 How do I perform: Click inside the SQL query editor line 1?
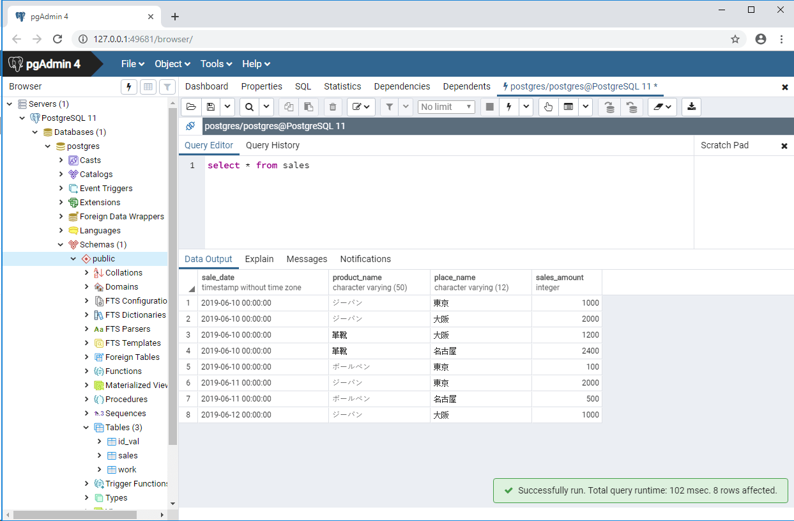coord(449,166)
